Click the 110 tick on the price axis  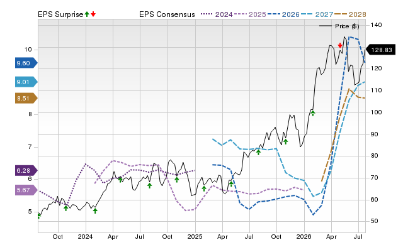[377, 90]
